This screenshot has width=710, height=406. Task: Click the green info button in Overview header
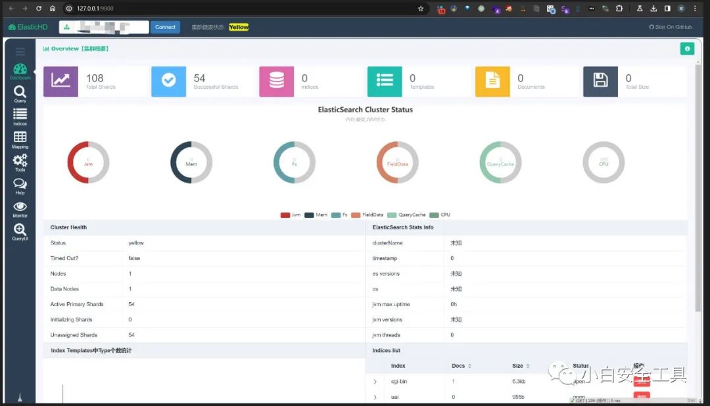pyautogui.click(x=687, y=49)
